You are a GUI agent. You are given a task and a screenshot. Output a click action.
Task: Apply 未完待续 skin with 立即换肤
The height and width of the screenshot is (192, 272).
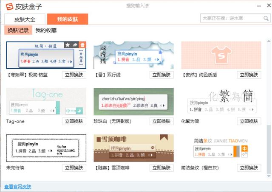[x=74, y=167]
